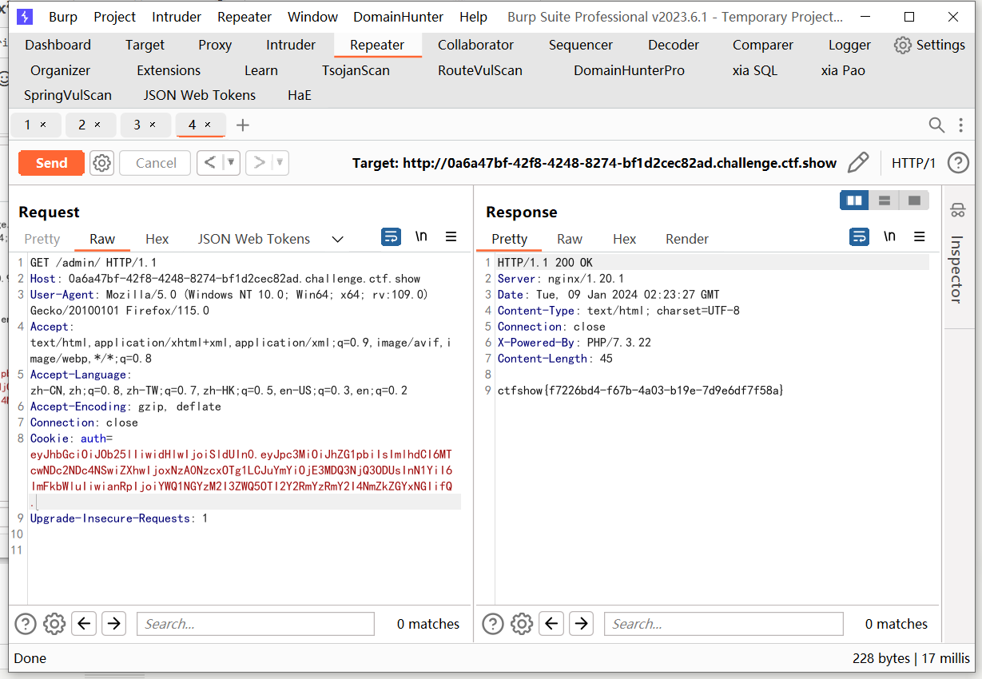Click Response search help question icon
The height and width of the screenshot is (679, 982).
click(x=493, y=624)
